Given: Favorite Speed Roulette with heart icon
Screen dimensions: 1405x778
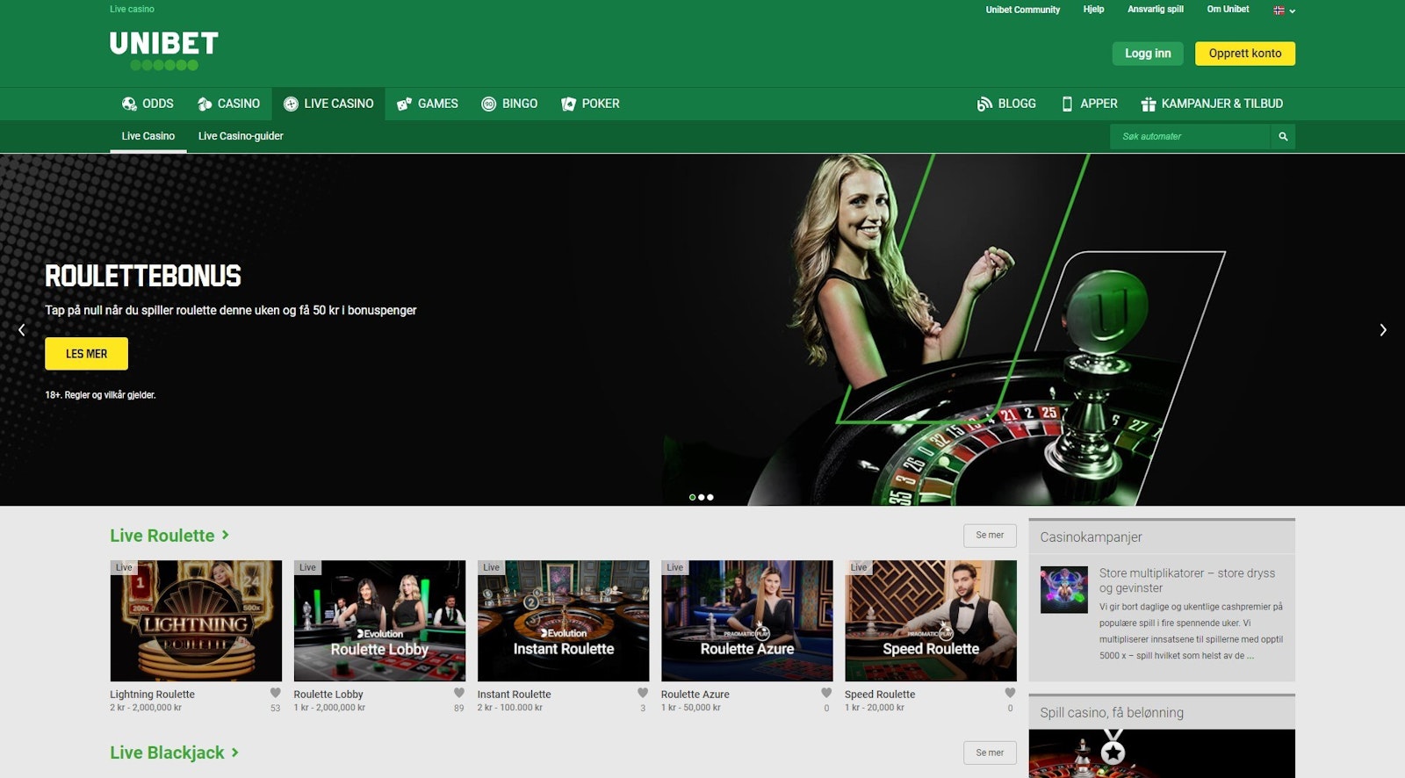Looking at the screenshot, I should click(x=1010, y=693).
